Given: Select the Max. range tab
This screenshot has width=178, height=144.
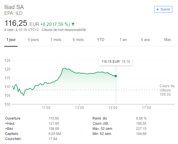Looking at the screenshot, I should tap(168, 40).
